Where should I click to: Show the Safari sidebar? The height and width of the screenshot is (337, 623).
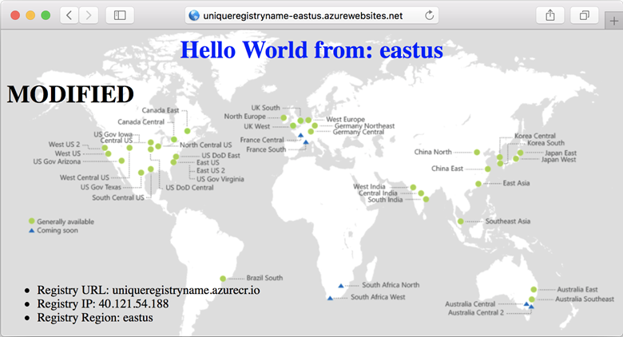point(120,15)
